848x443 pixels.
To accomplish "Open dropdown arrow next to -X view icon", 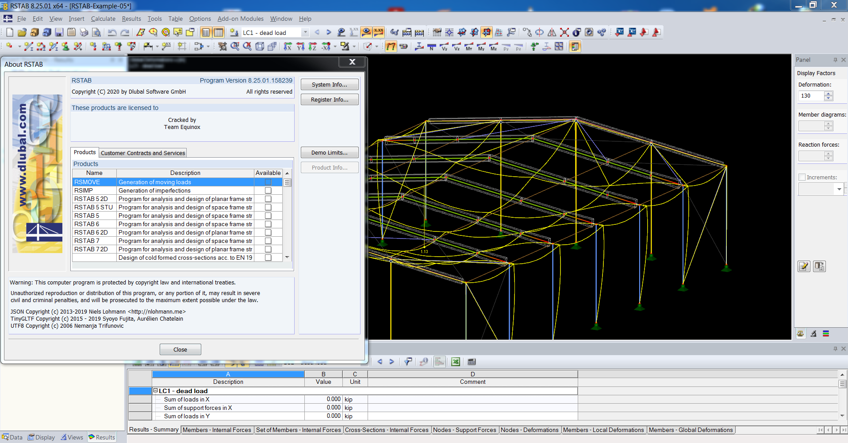I will [x=335, y=46].
